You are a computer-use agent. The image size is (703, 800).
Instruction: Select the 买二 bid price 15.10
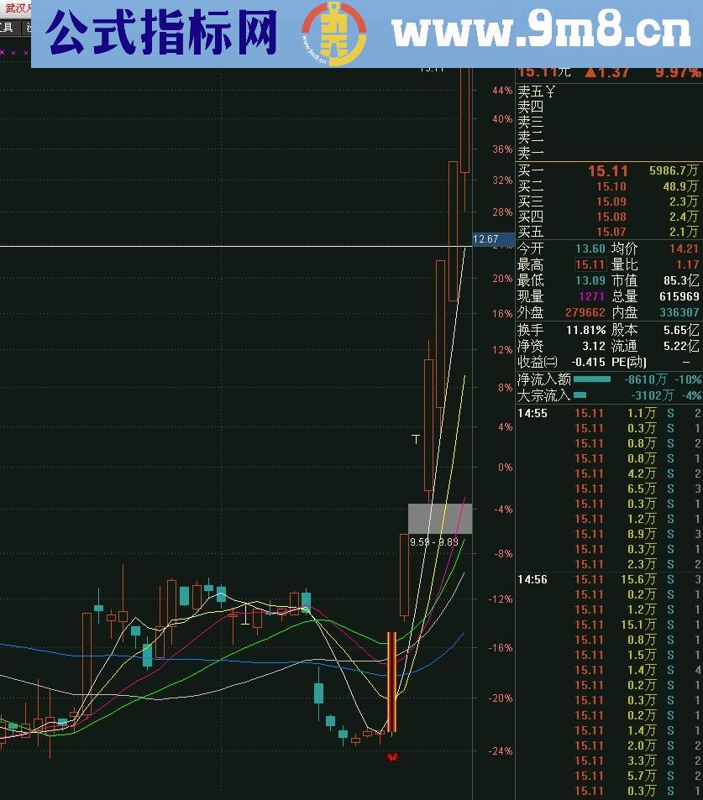tap(611, 186)
